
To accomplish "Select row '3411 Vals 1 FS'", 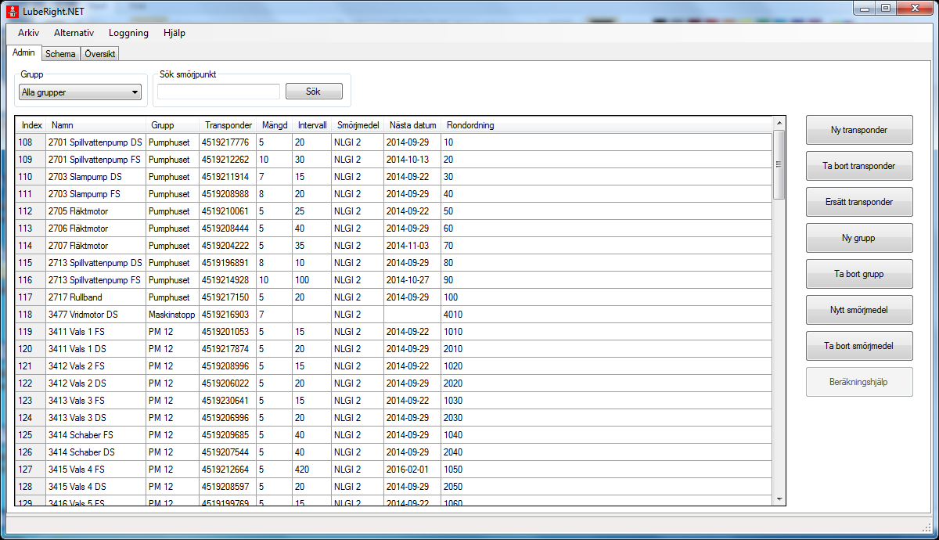I will (x=394, y=332).
